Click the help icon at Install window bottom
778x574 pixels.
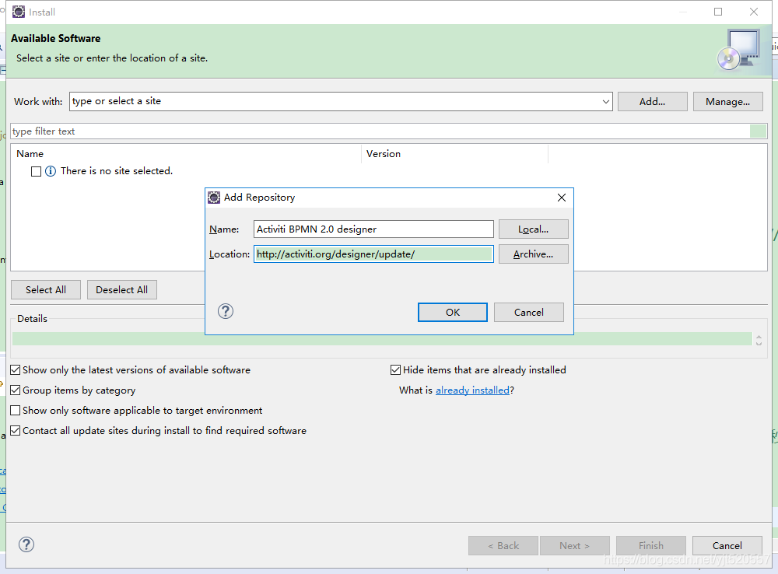tap(26, 544)
